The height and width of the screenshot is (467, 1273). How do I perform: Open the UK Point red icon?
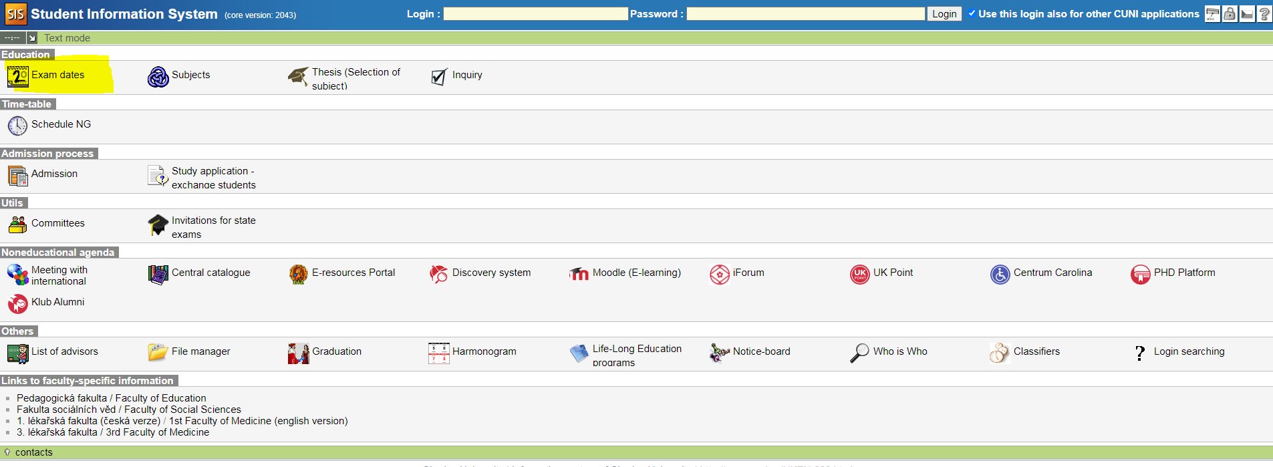(859, 274)
